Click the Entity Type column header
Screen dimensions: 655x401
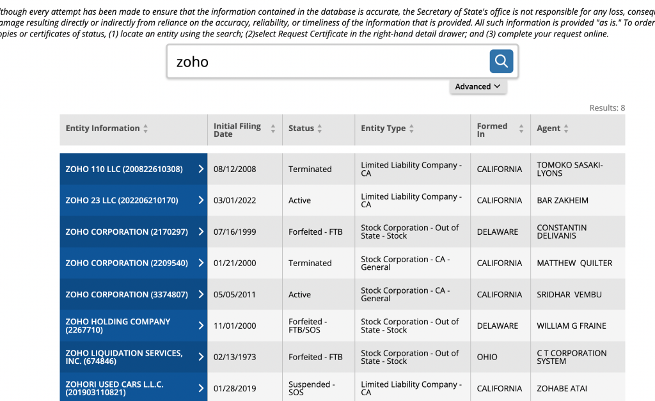[383, 129]
